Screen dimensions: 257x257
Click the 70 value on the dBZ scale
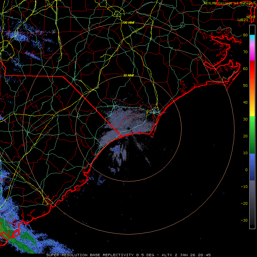tap(245, 52)
